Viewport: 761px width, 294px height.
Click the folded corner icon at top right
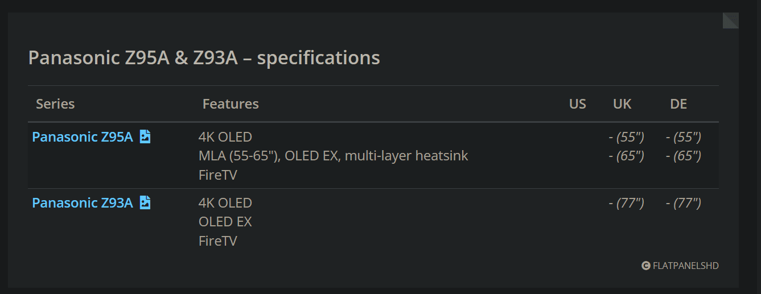(731, 20)
